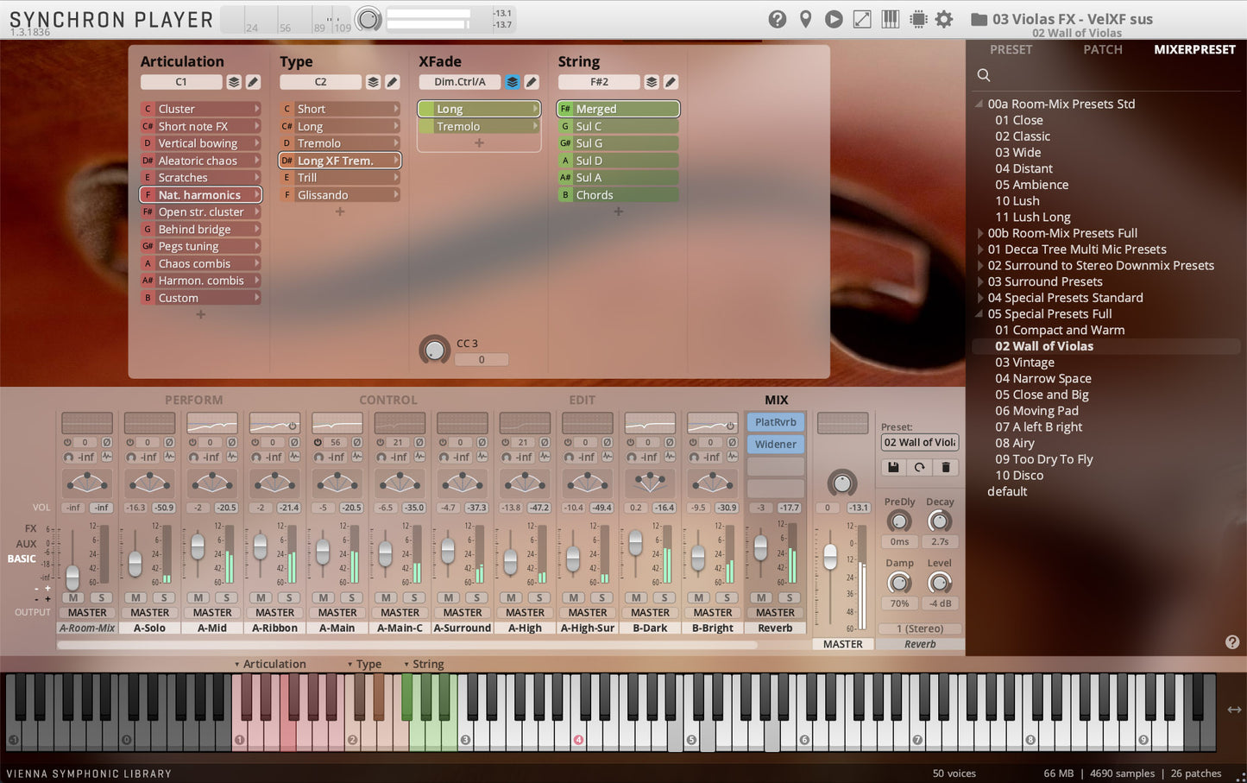Mute the Reverb channel
Image resolution: width=1247 pixels, height=783 pixels.
tap(760, 597)
